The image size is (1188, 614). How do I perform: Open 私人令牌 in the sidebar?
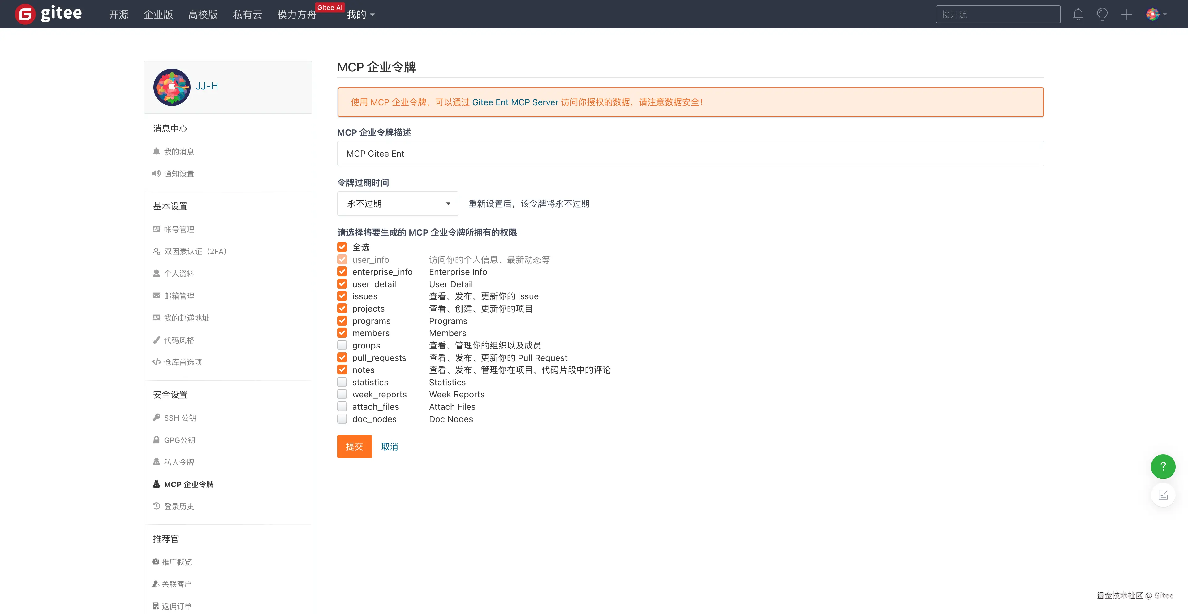[x=179, y=462]
